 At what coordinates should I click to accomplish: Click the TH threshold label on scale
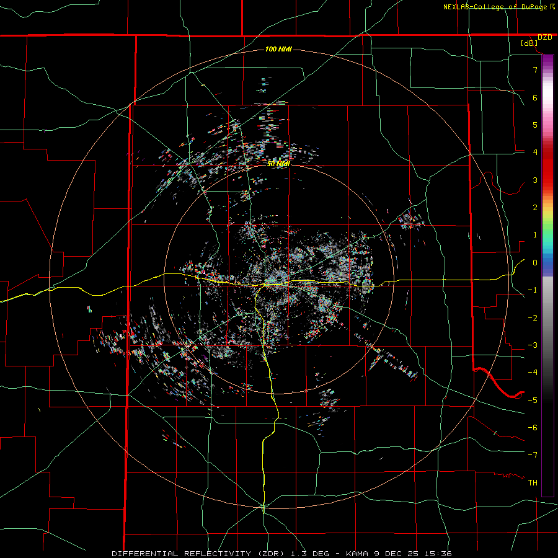click(533, 483)
